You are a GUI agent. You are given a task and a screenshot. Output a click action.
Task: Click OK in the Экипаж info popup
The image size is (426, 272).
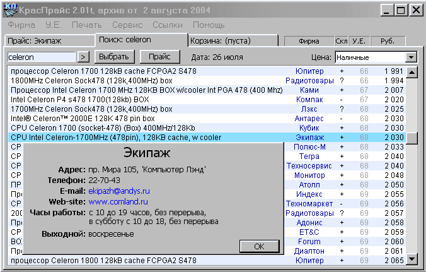259,246
